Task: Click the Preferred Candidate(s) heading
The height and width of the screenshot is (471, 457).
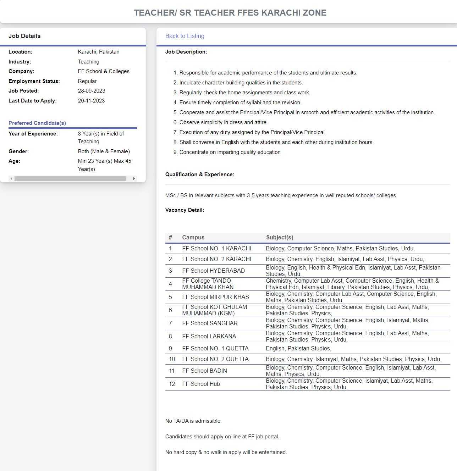Action: [x=37, y=123]
